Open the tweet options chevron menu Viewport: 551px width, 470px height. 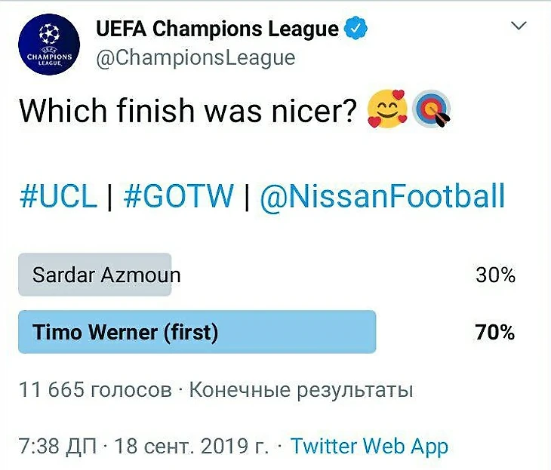[519, 26]
